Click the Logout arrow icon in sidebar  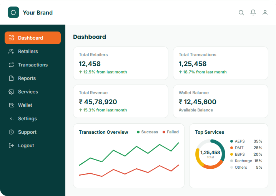pos(11,146)
